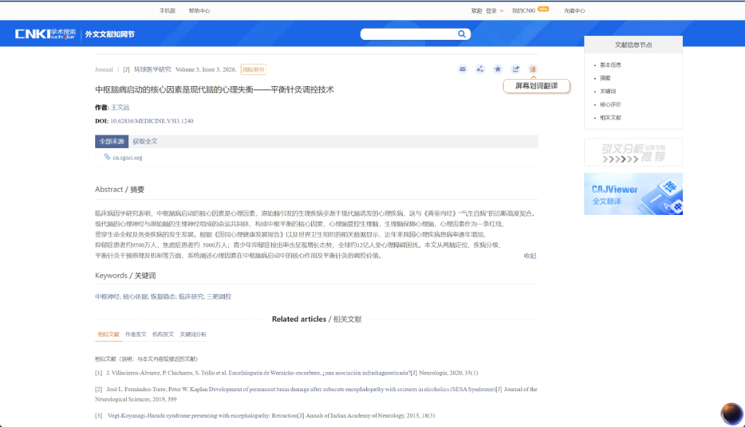Collapse the abstract with 收起
The width and height of the screenshot is (745, 427).
point(530,256)
